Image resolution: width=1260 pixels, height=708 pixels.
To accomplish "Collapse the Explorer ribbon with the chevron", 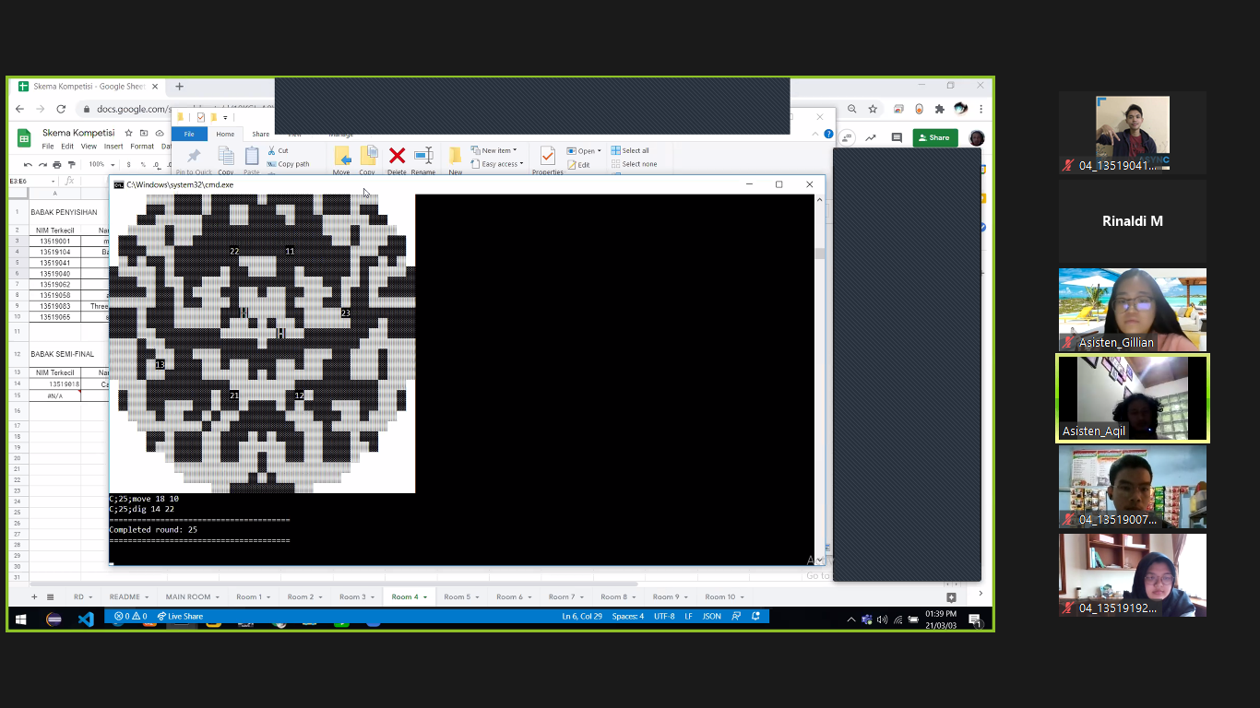I will pos(815,134).
